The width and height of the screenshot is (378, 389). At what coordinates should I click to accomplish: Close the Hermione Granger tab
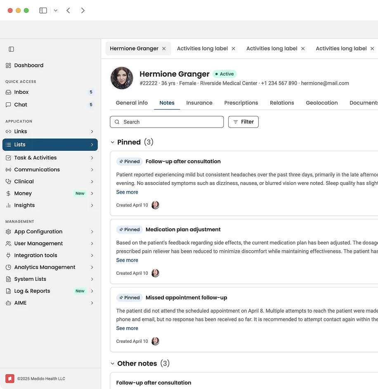click(x=164, y=49)
